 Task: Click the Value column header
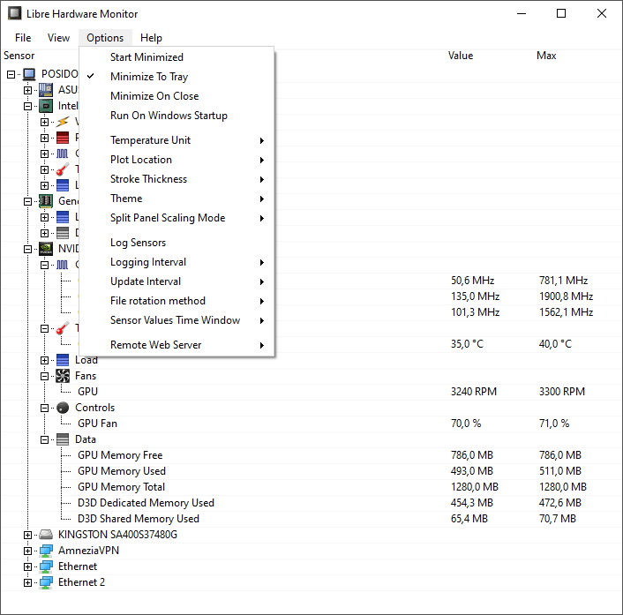pyautogui.click(x=461, y=56)
